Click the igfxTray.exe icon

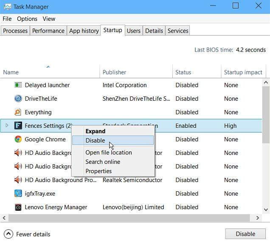tap(18, 193)
